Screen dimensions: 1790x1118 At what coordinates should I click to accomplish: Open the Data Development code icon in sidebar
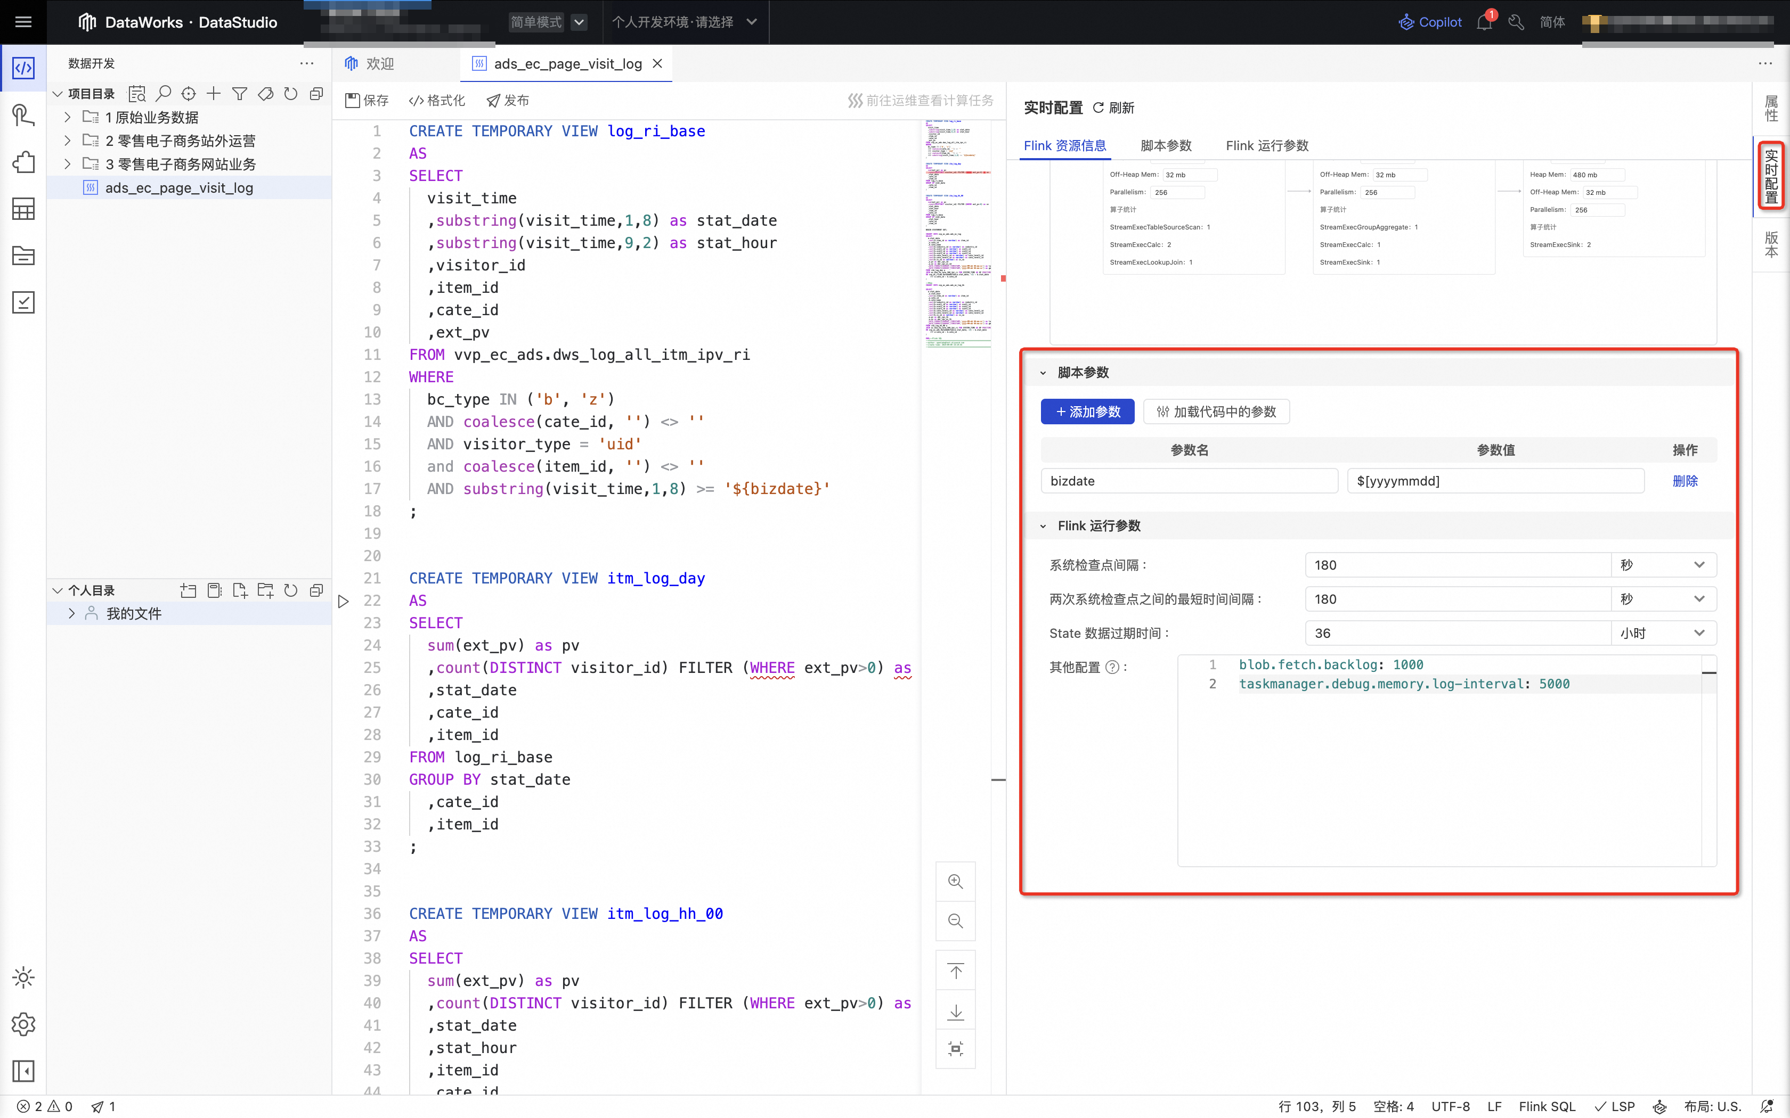(23, 68)
